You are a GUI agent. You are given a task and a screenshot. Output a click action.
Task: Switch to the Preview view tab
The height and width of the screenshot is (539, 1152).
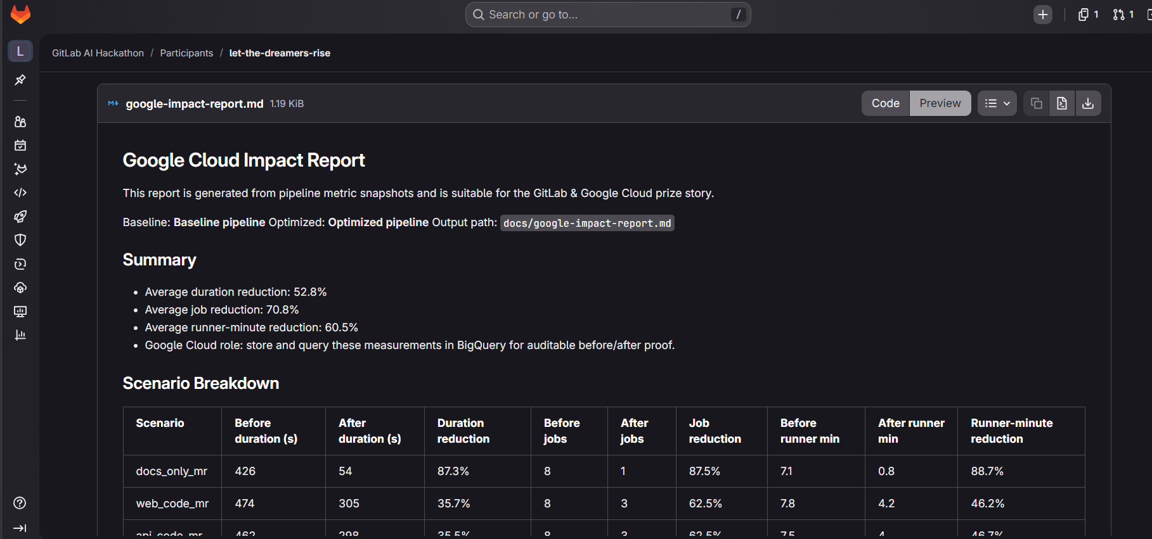pyautogui.click(x=940, y=103)
